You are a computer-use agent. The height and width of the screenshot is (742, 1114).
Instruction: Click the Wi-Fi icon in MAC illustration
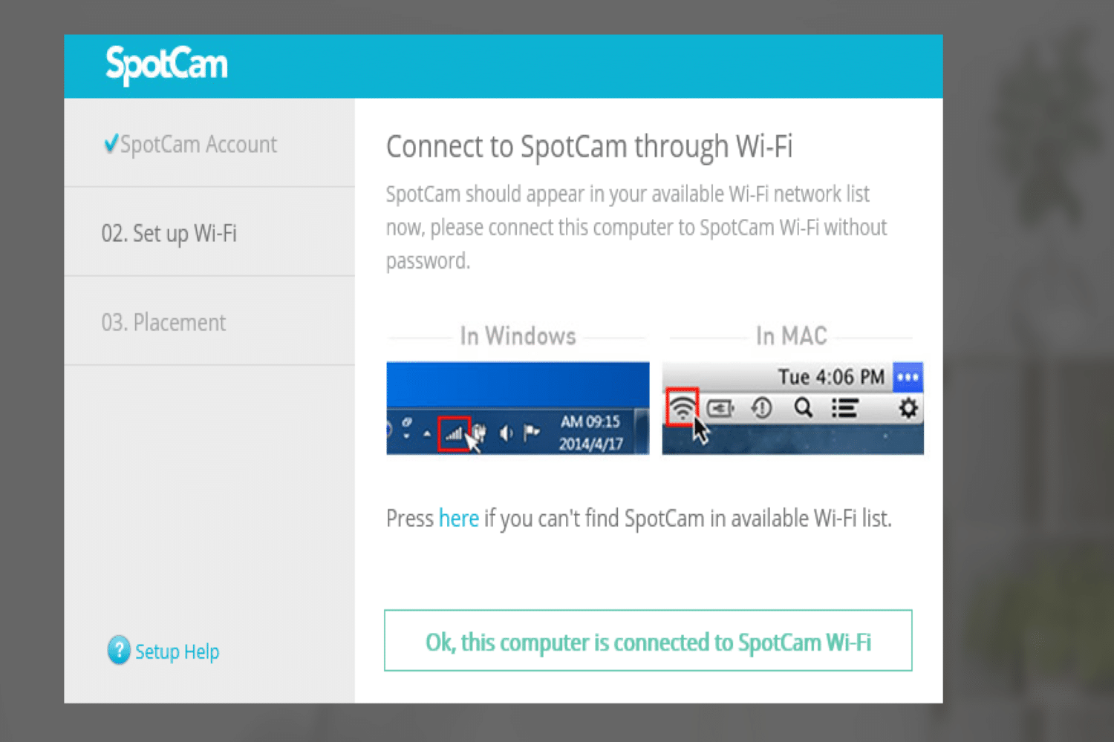click(682, 407)
